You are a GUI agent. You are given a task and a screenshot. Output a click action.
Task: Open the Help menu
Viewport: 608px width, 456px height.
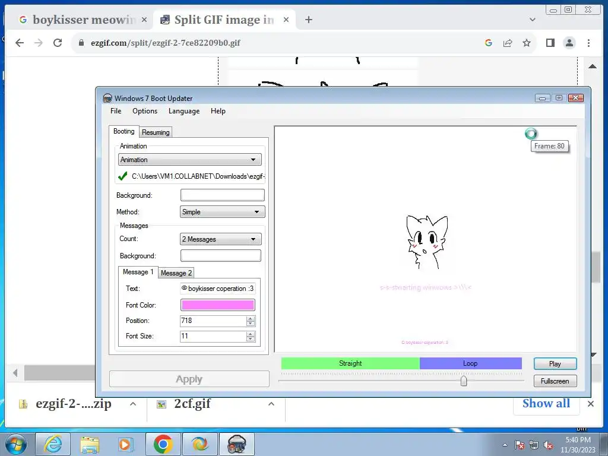(218, 111)
